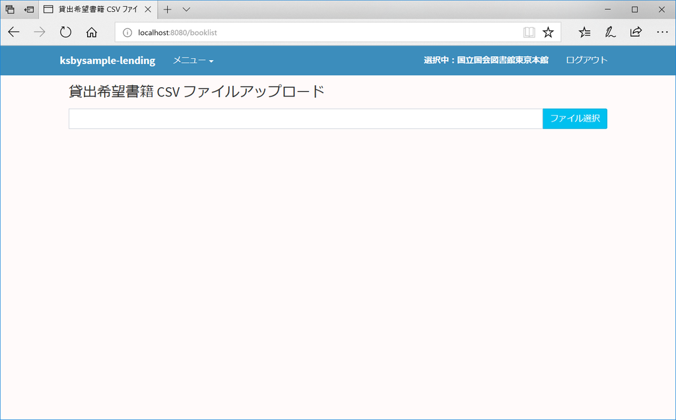Open reading view with the book icon
Viewport: 676px width, 420px height.
529,32
